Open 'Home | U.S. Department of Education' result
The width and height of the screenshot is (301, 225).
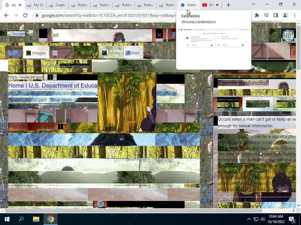[53, 86]
